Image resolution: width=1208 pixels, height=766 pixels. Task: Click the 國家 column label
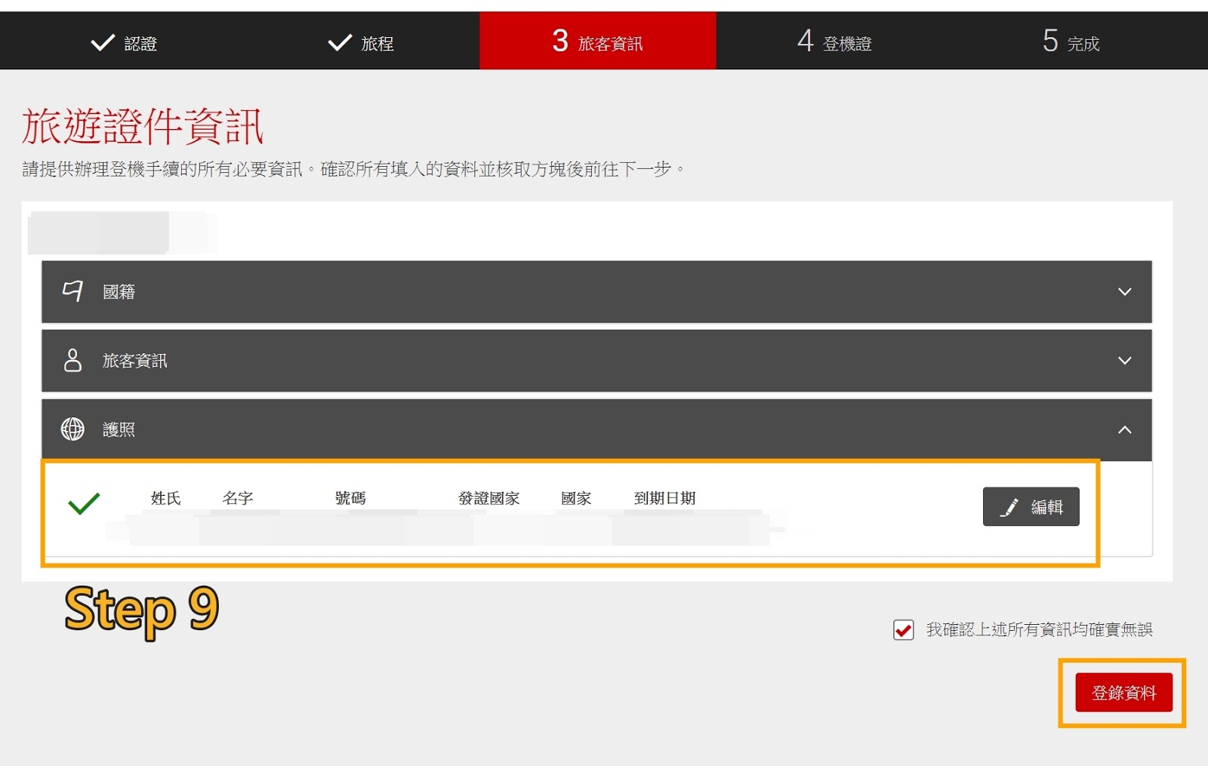click(x=576, y=498)
